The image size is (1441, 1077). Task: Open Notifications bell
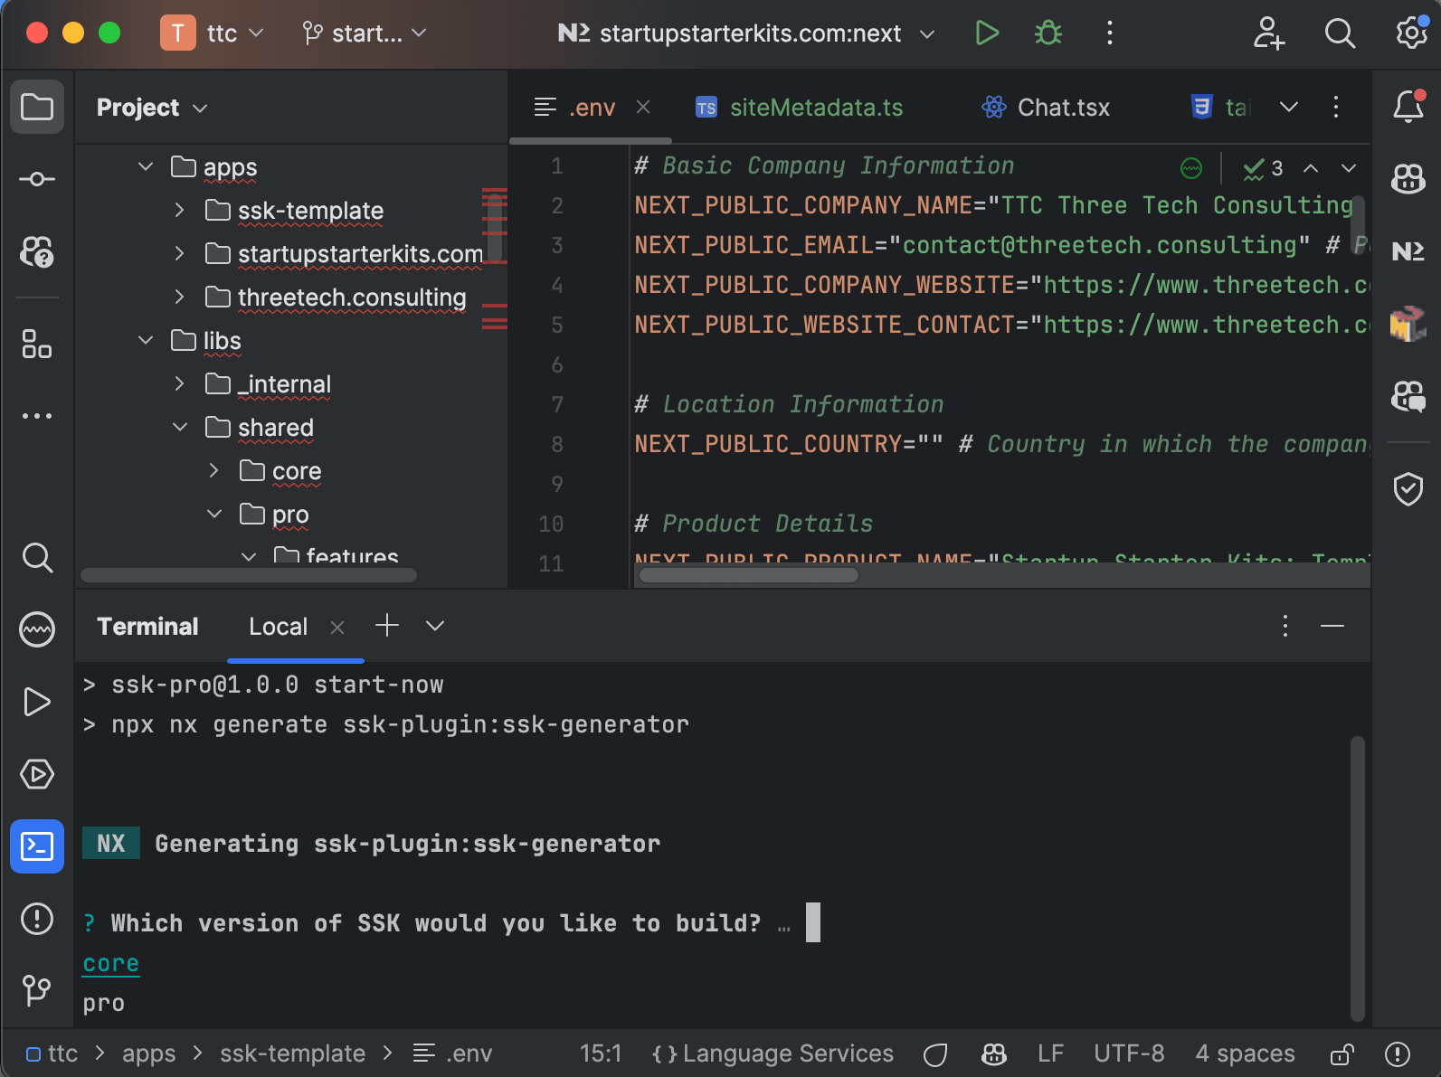(1408, 107)
